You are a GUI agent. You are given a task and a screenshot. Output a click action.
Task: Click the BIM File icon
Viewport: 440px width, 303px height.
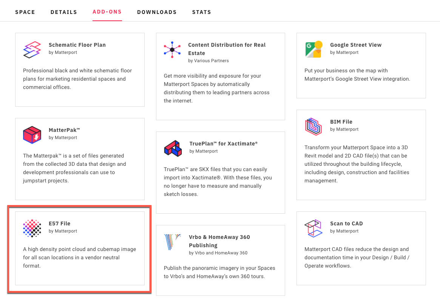313,127
